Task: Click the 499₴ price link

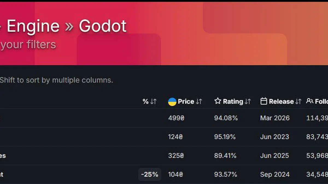Action: pyautogui.click(x=176, y=118)
